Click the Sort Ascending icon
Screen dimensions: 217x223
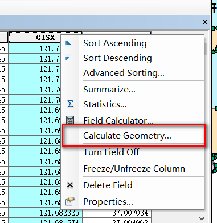[69, 43]
